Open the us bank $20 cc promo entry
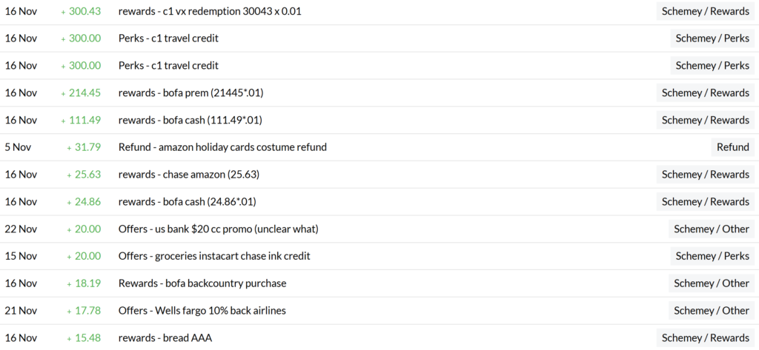The height and width of the screenshot is (350, 759). pyautogui.click(x=219, y=229)
